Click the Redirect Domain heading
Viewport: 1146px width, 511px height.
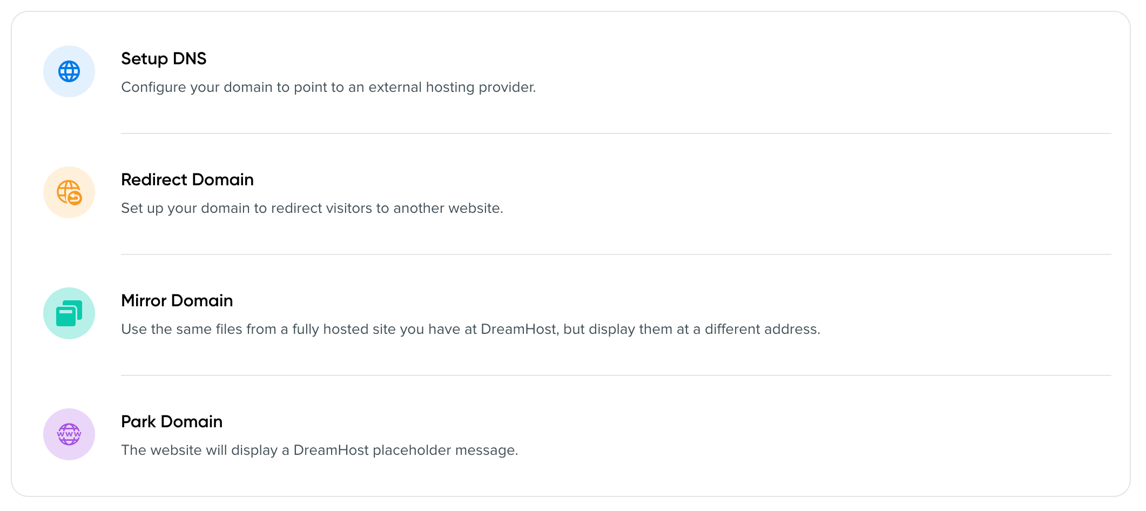[x=187, y=179]
